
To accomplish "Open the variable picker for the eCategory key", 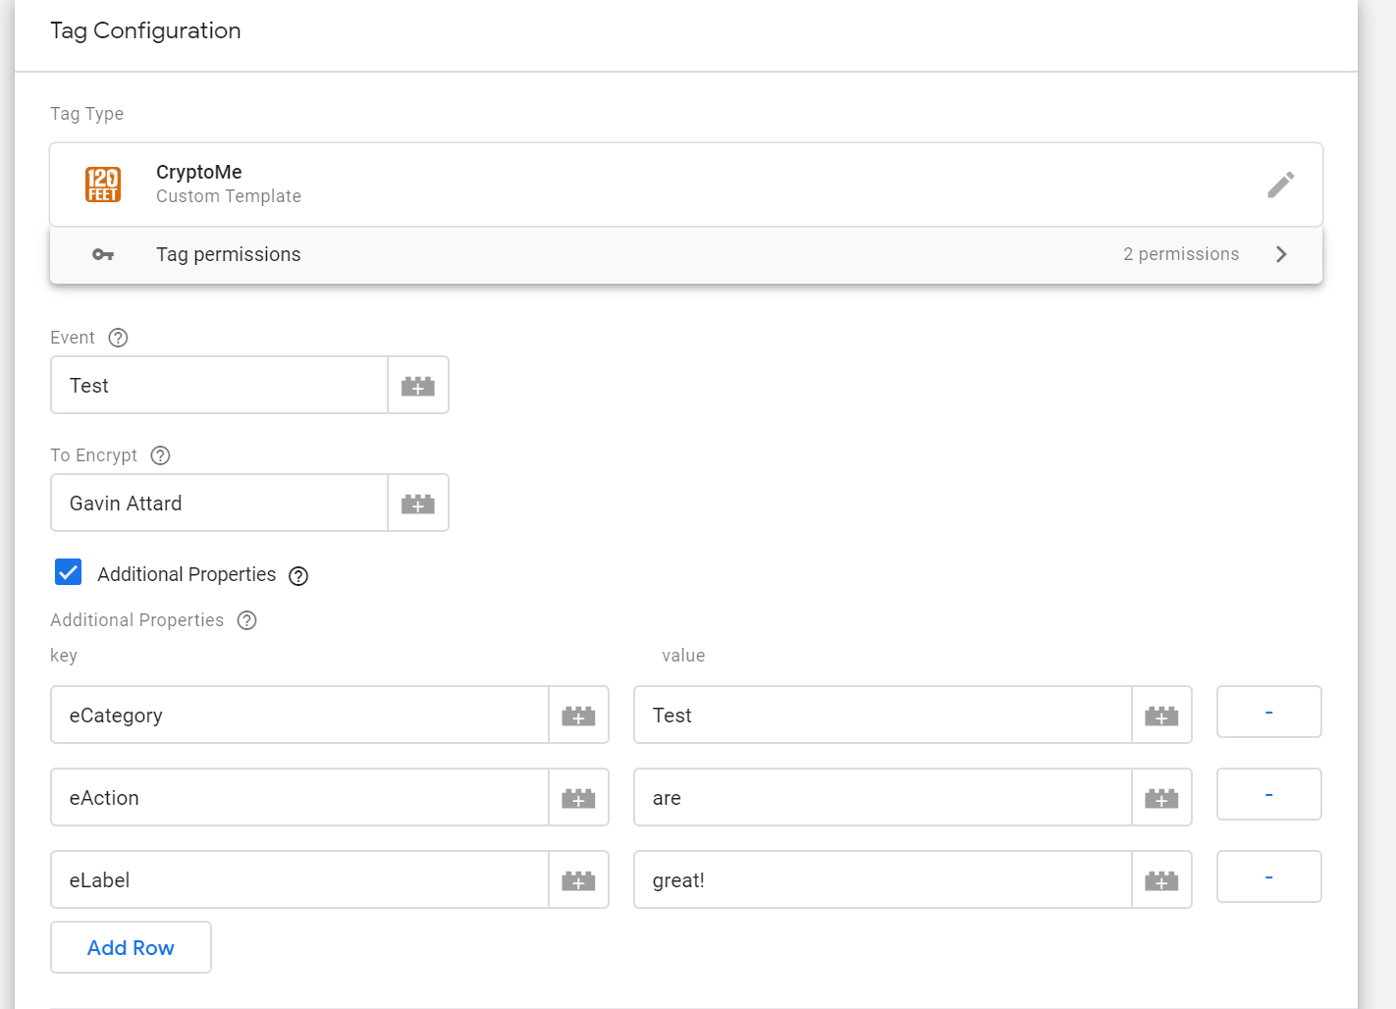I will [x=578, y=715].
